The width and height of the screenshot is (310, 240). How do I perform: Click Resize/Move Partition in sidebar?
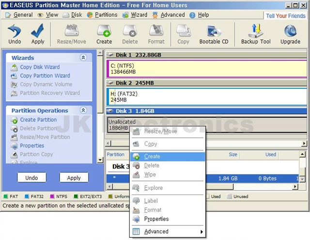tap(40, 137)
